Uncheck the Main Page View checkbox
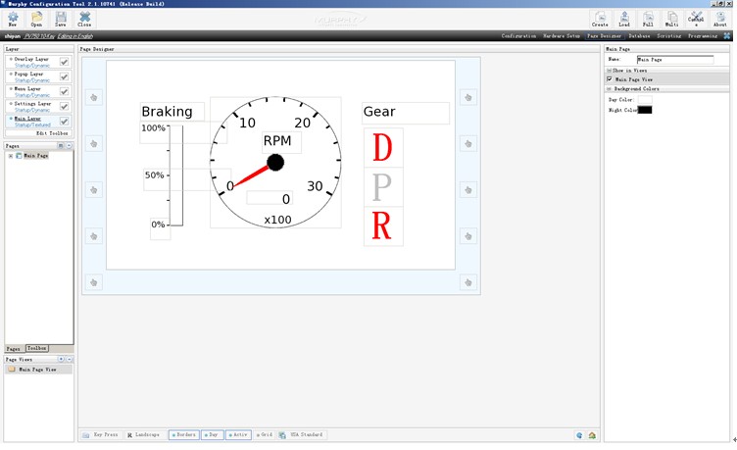The width and height of the screenshot is (737, 450). (610, 79)
